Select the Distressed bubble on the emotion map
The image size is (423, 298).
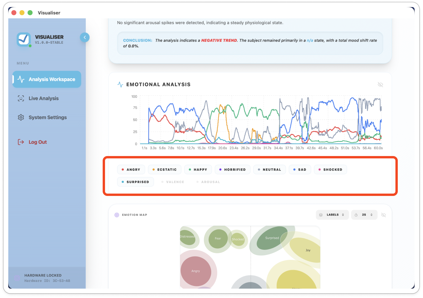point(187,237)
